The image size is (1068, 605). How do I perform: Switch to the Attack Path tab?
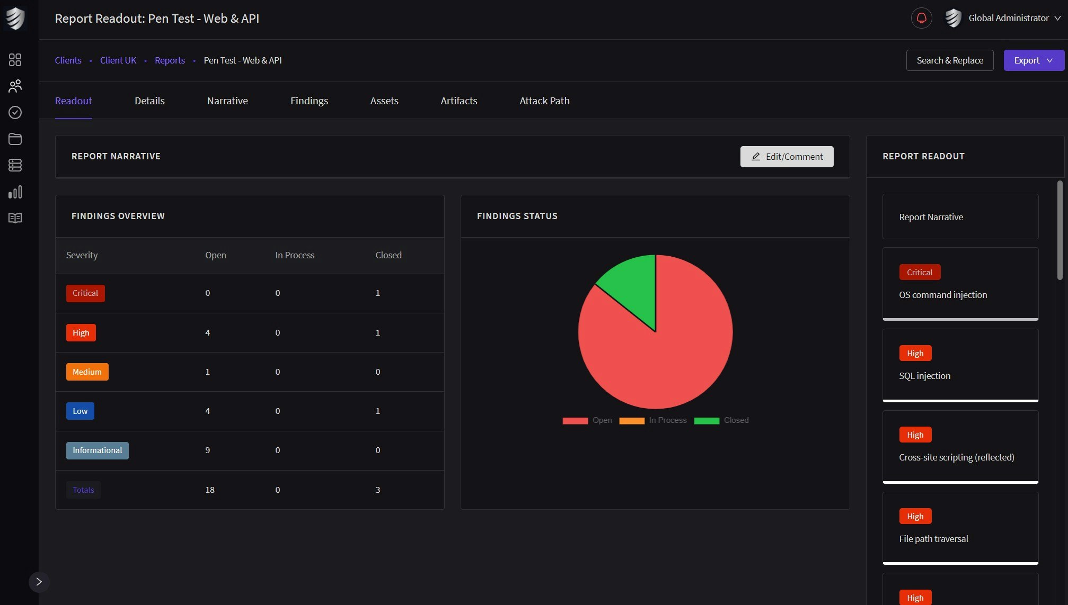(x=544, y=101)
